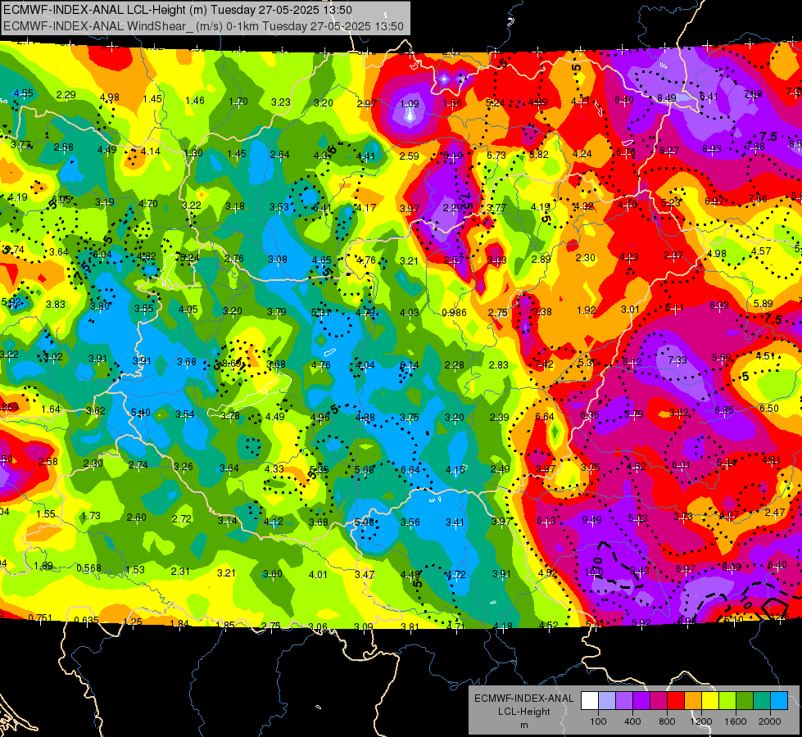Click the wind shear value 2.60
The height and width of the screenshot is (737, 802).
[137, 517]
